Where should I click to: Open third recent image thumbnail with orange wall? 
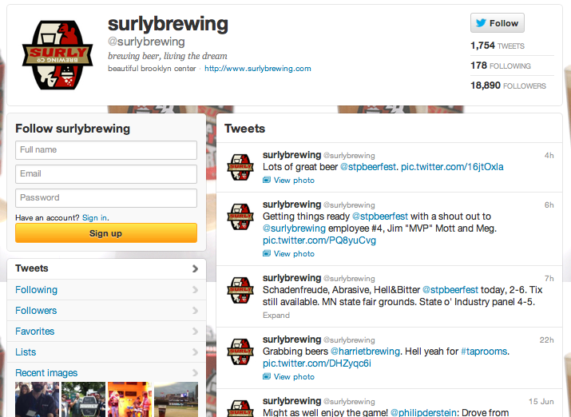[129, 399]
